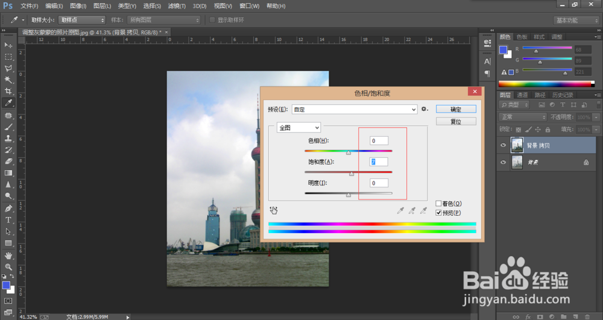
Task: Select the Zoom tool in the toolbox
Action: pyautogui.click(x=8, y=267)
